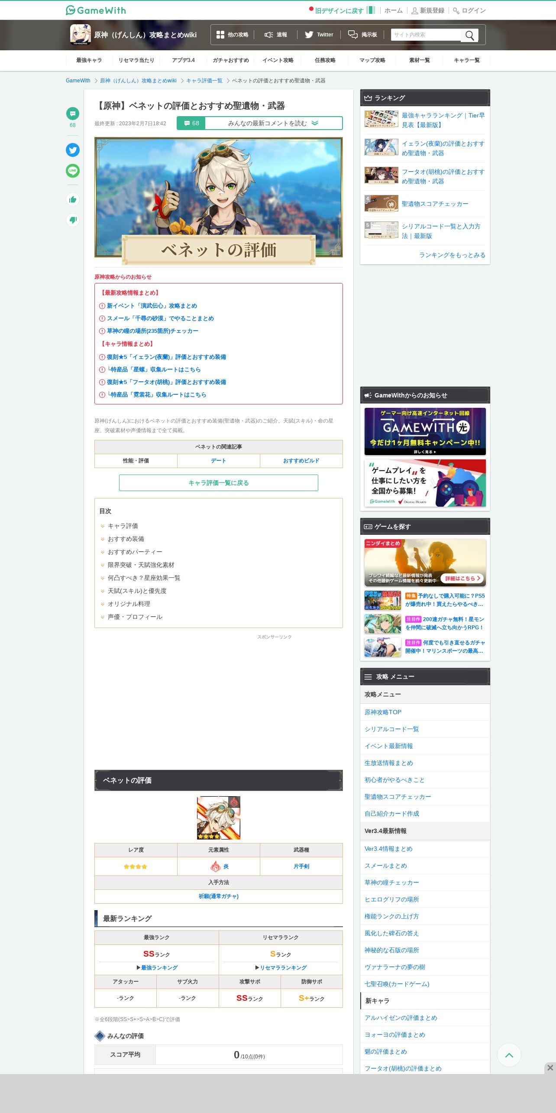
Task: Open マップ攻略 nav tab
Action: pos(372,60)
